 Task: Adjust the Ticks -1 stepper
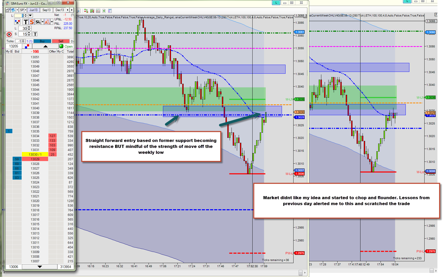click(24, 41)
